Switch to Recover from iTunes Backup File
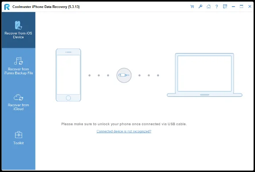The image size is (255, 172). 19,66
